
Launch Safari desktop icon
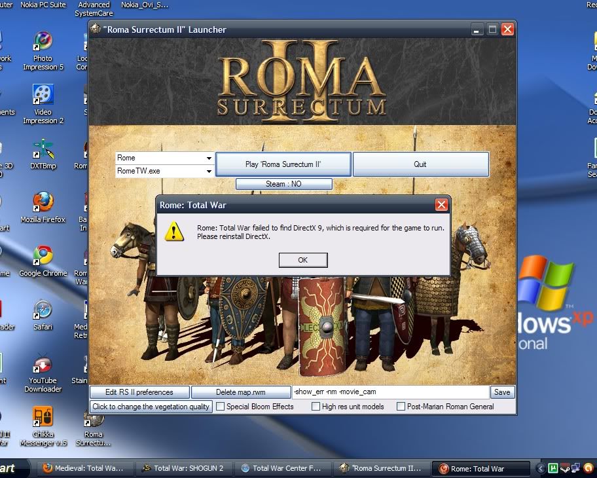43,310
